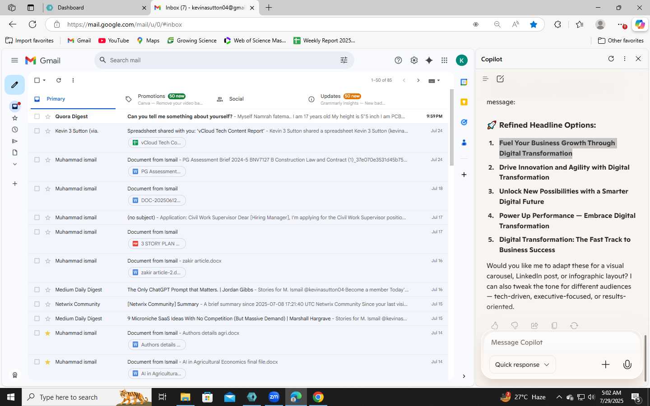Expand the More labels chevron in sidebar

coord(15,164)
